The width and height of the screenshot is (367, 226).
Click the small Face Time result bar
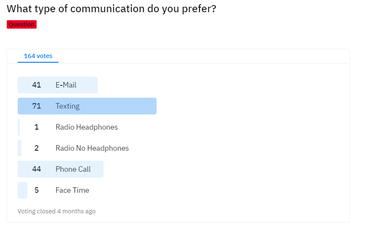pyautogui.click(x=22, y=190)
